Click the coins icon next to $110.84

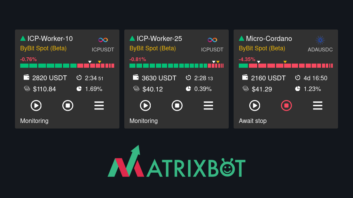coord(27,89)
